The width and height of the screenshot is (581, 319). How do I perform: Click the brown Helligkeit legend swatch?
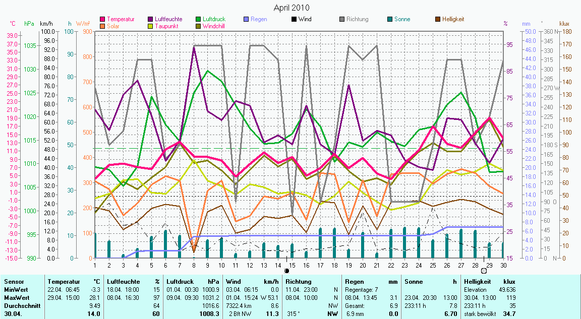(x=437, y=20)
